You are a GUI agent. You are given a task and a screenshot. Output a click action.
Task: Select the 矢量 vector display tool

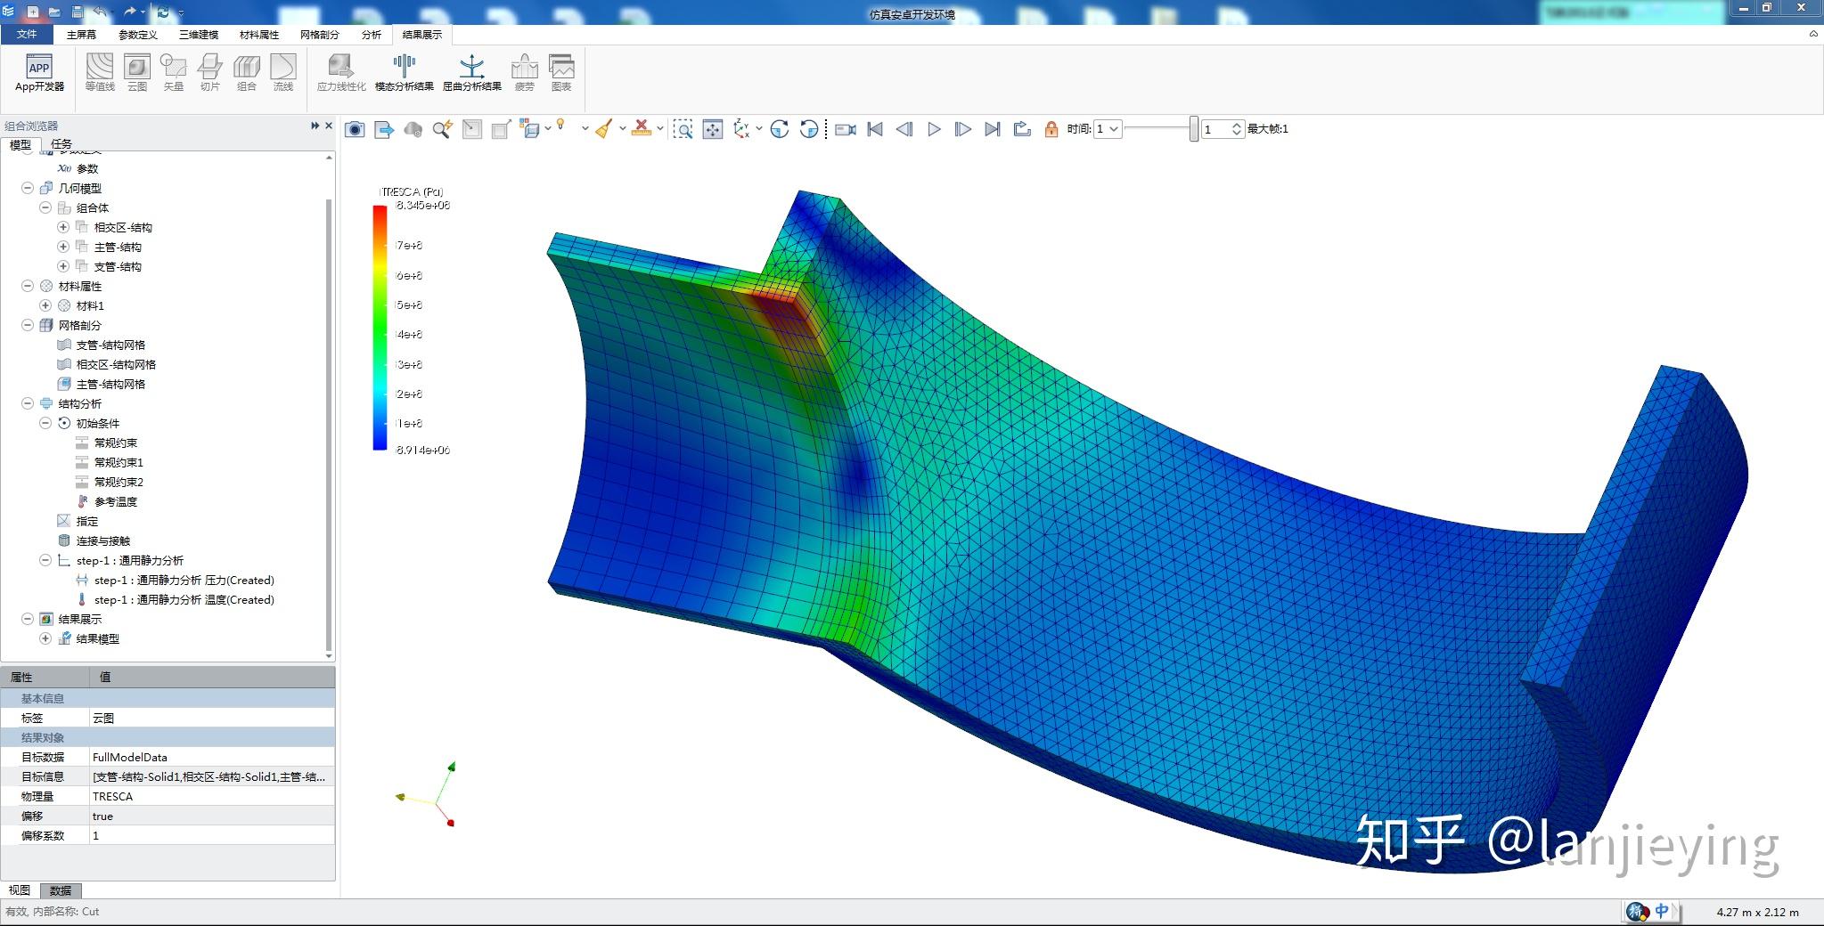tap(174, 71)
